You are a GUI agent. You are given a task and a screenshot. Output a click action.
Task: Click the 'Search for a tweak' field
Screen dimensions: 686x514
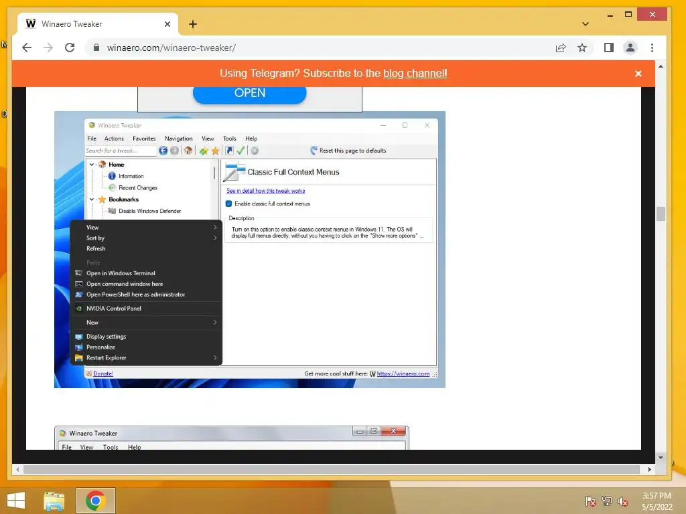[x=121, y=151]
